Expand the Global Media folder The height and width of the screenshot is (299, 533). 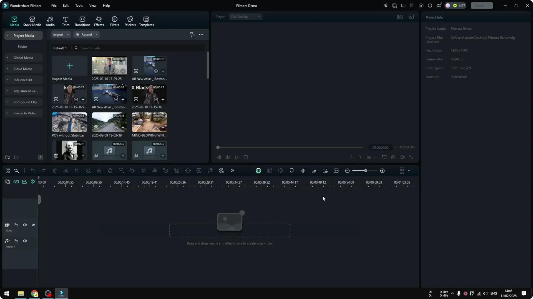7,58
